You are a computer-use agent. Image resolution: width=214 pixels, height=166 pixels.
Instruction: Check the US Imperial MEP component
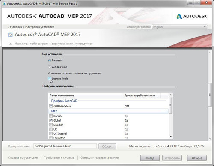51,134
